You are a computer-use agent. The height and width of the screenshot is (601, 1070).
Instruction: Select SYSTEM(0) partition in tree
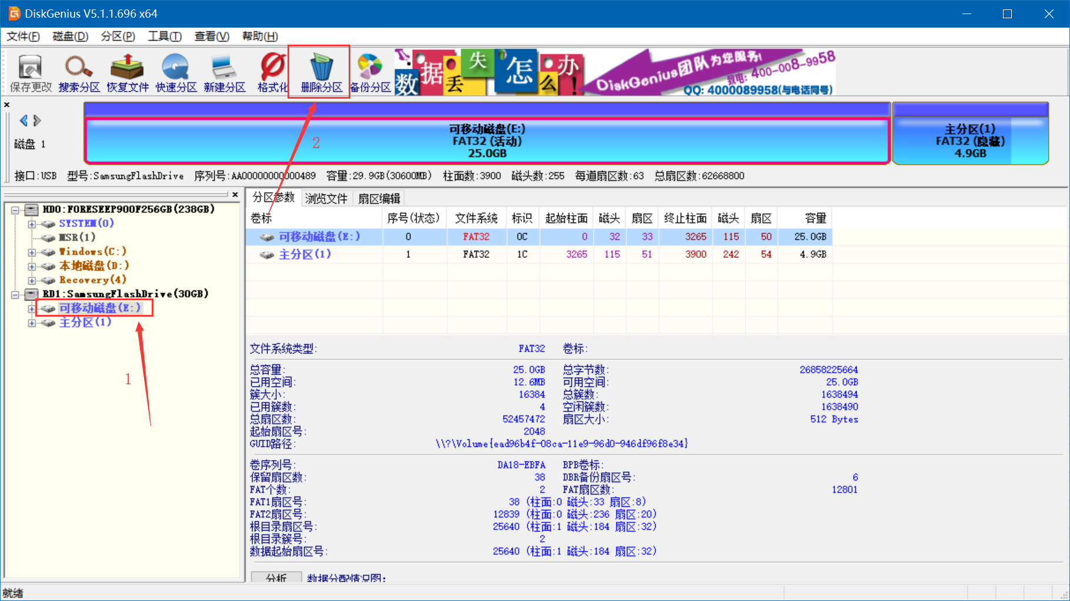86,223
